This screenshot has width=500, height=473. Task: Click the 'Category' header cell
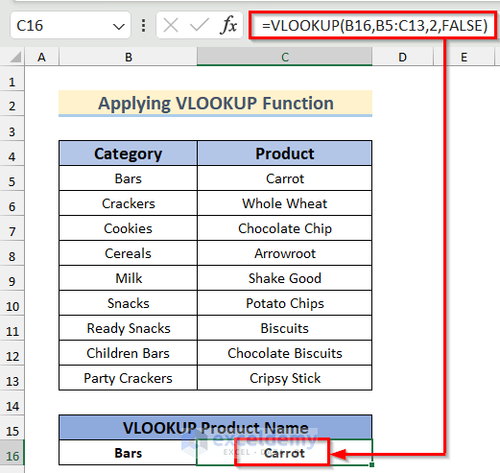[128, 154]
